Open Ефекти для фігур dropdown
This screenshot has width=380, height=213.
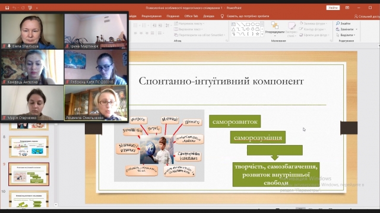point(314,35)
